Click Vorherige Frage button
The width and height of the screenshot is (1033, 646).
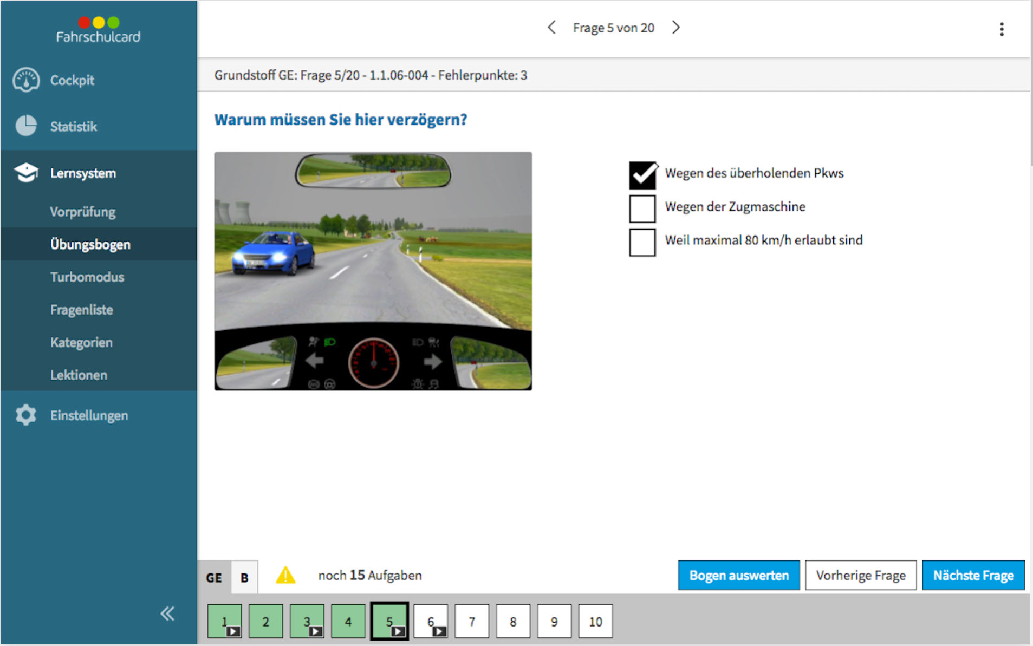click(x=861, y=575)
